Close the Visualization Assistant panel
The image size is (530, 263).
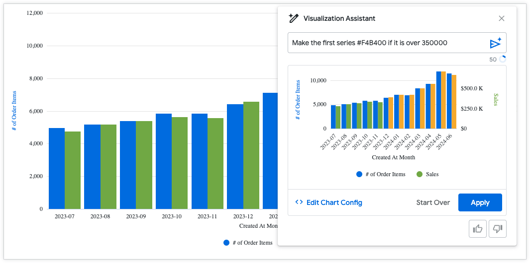click(x=502, y=18)
